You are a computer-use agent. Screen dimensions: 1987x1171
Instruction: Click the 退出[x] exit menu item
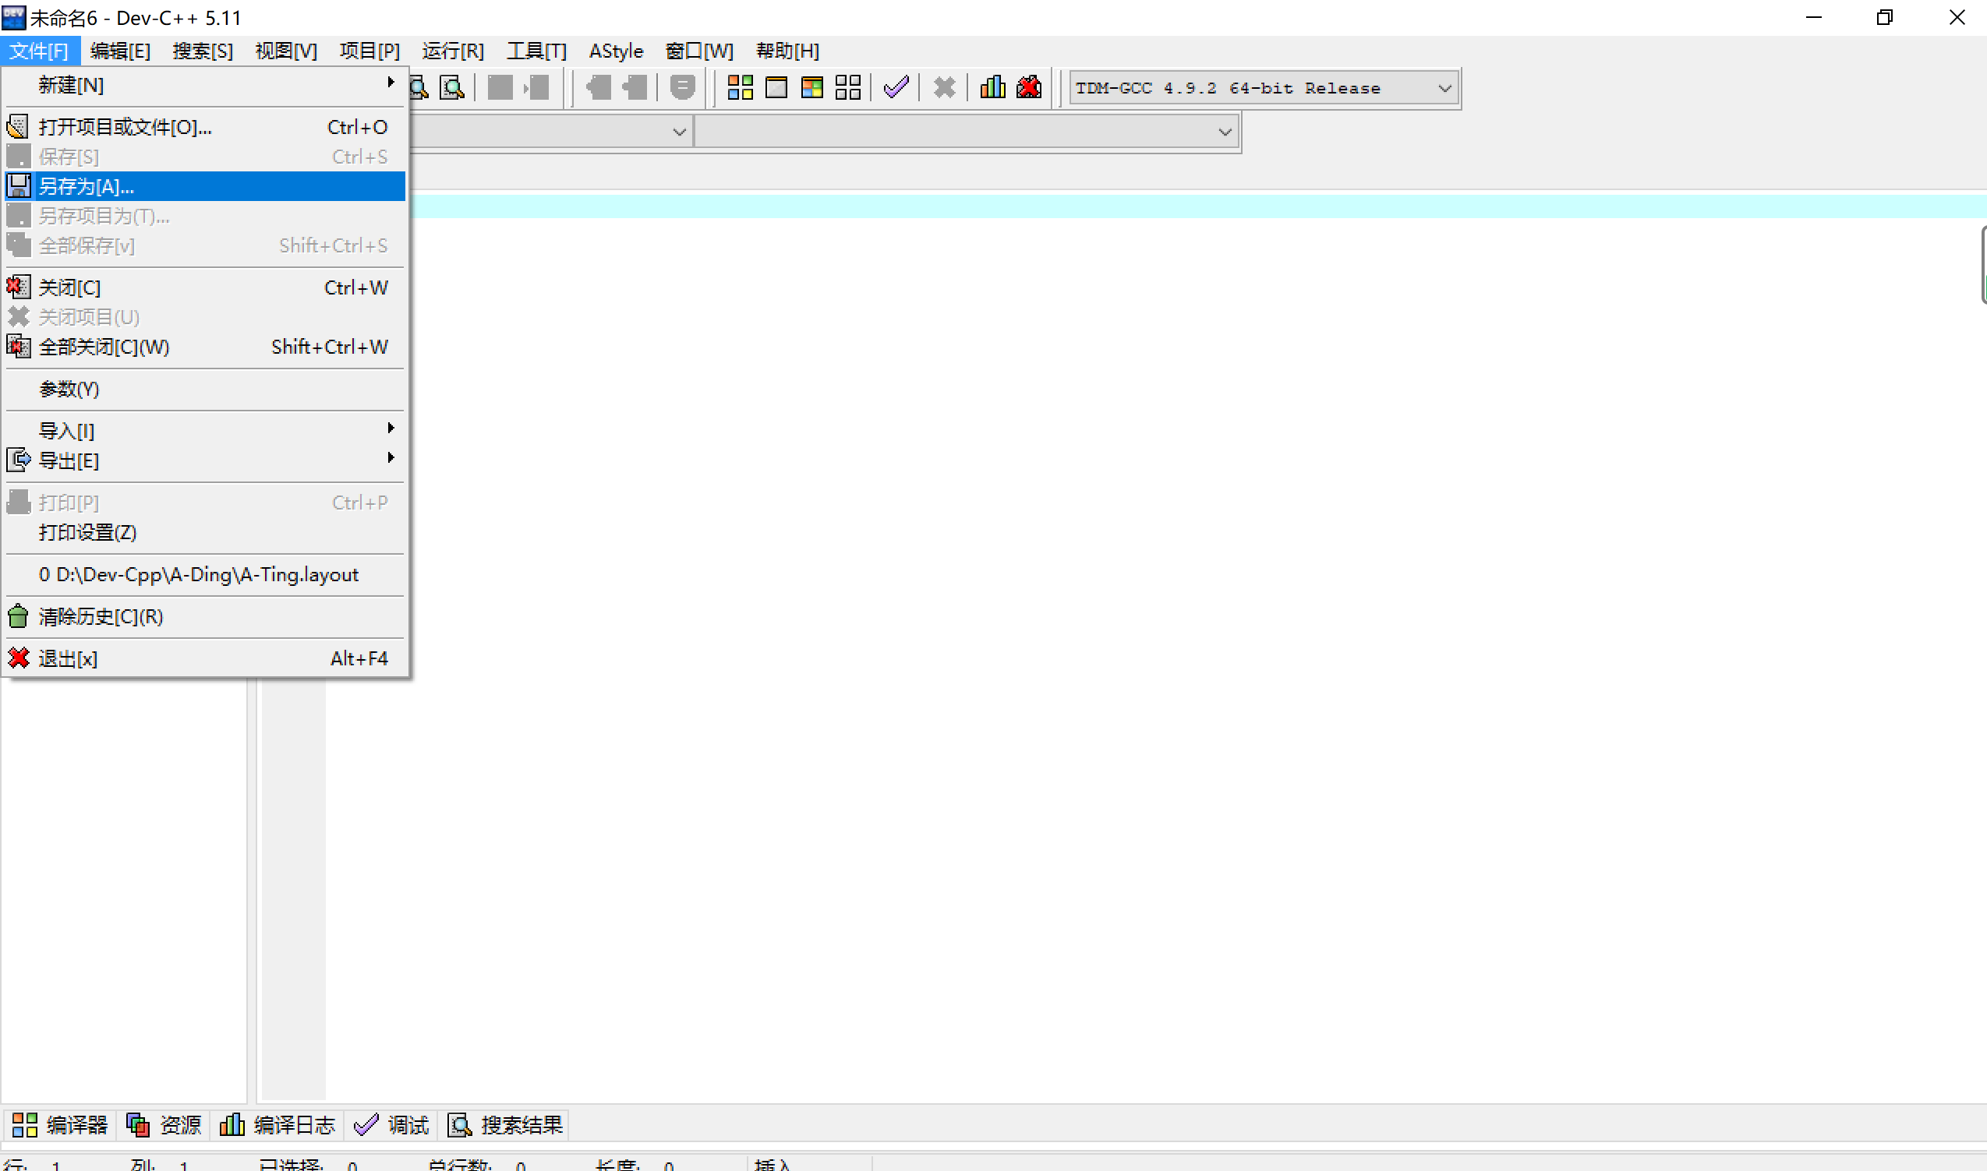coord(68,658)
